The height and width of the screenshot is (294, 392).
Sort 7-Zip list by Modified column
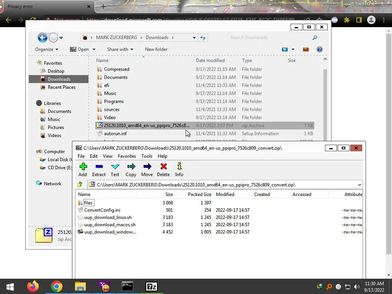(225, 194)
